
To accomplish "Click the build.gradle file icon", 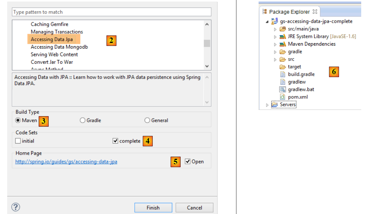I will pos(282,74).
